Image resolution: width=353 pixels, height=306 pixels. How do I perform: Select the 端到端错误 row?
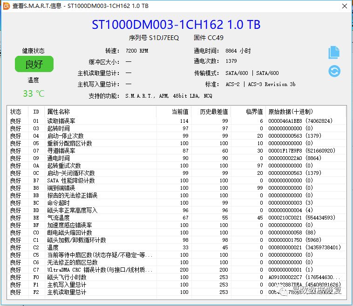pos(176,188)
